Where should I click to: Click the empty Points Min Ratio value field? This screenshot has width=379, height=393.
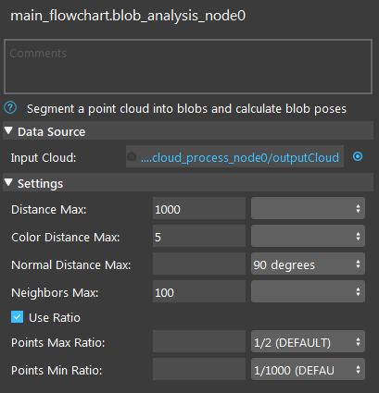(x=199, y=369)
